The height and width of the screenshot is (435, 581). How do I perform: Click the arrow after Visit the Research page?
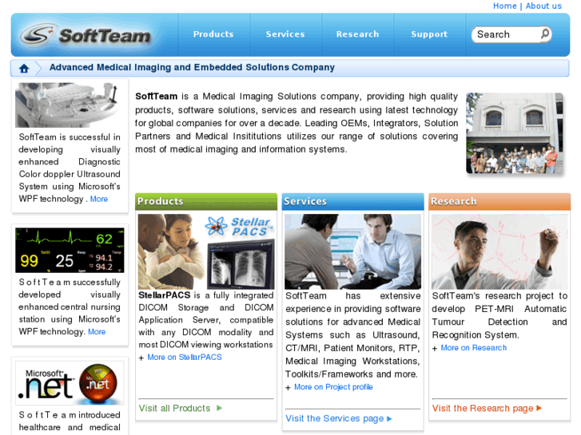click(539, 408)
